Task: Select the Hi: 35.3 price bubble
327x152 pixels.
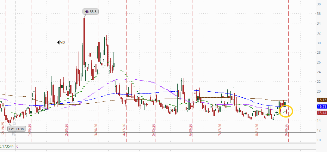Action: click(90, 12)
